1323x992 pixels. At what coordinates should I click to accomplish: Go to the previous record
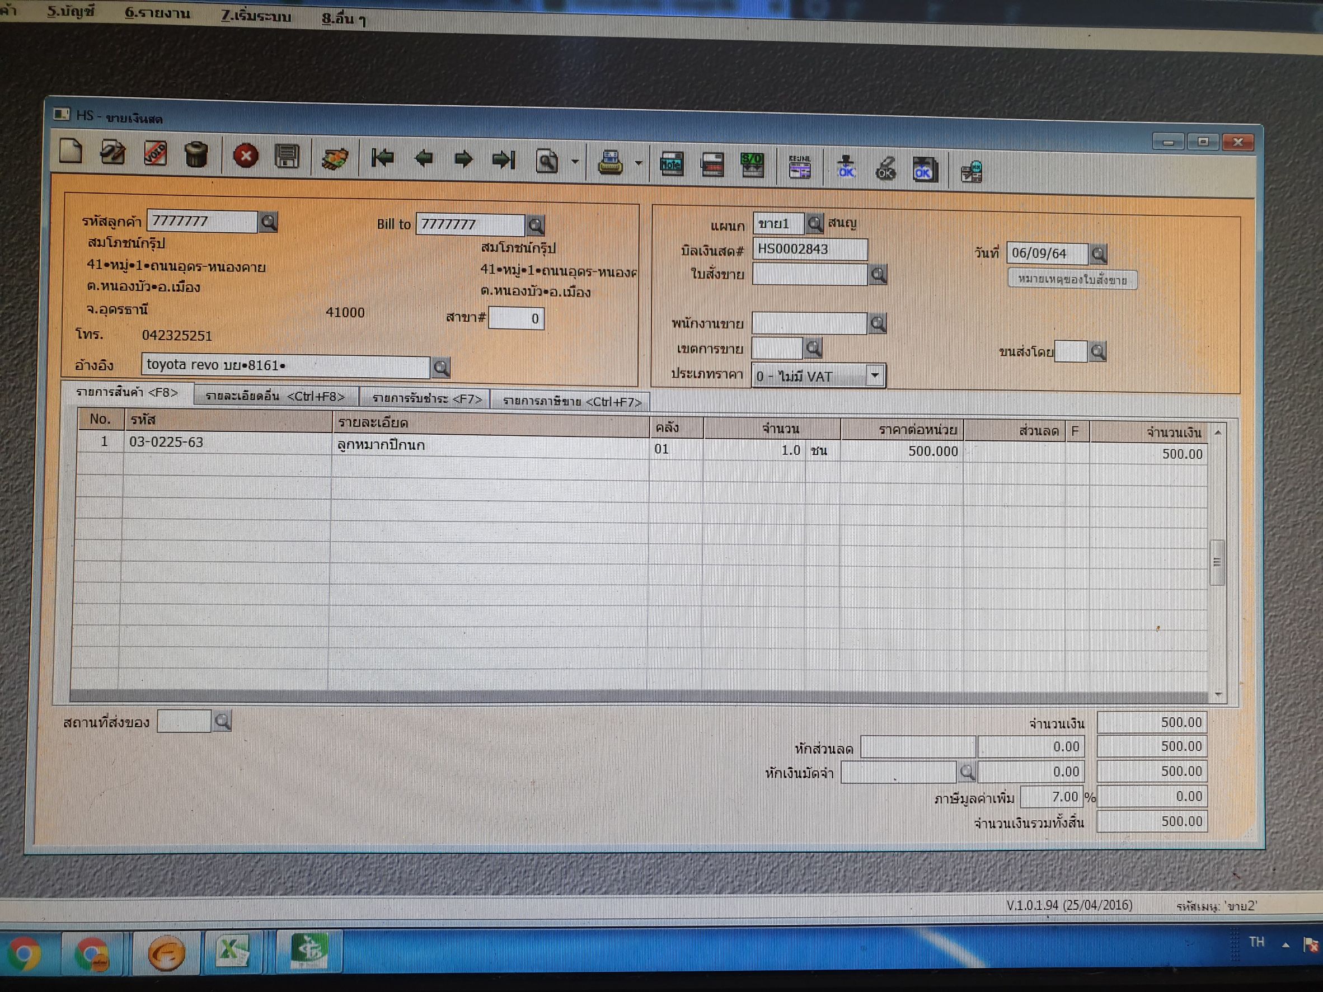(424, 158)
